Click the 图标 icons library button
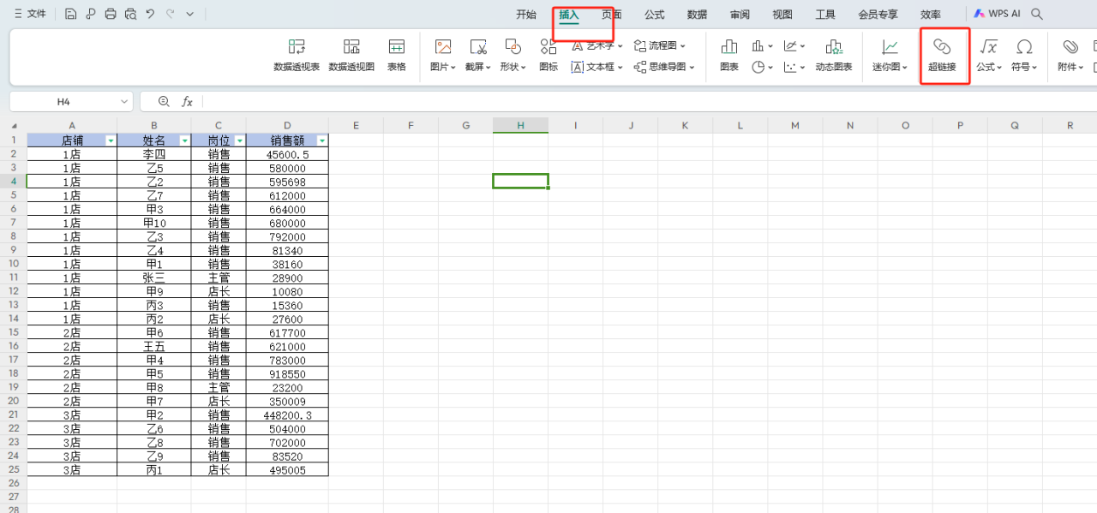This screenshot has height=513, width=1097. (x=548, y=55)
